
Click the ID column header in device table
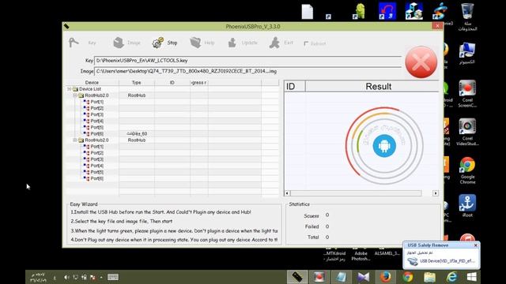point(172,83)
